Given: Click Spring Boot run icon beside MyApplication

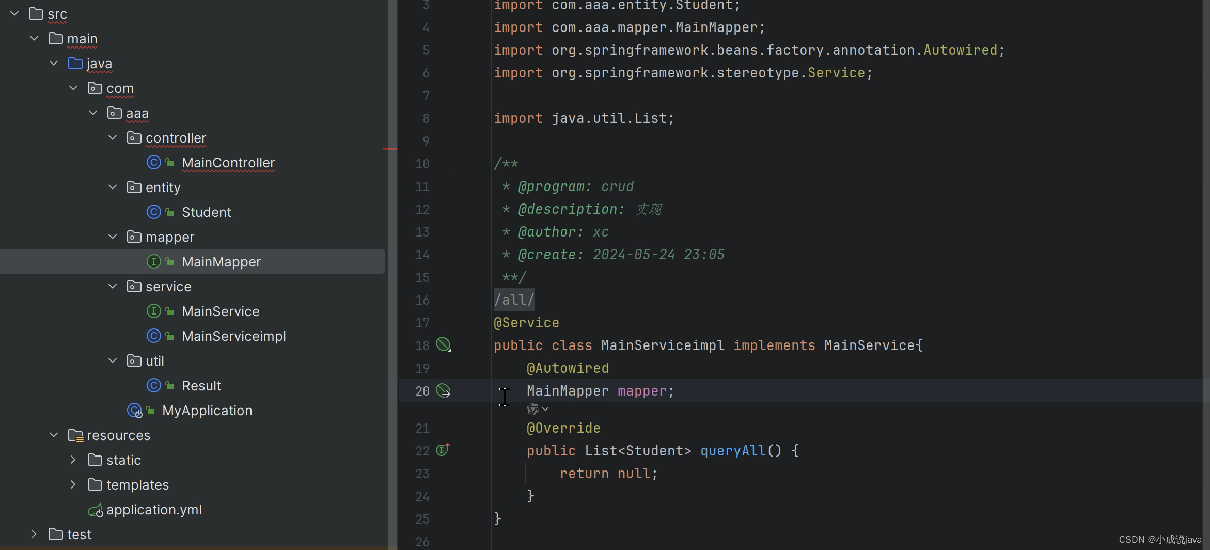Looking at the screenshot, I should click(x=134, y=411).
